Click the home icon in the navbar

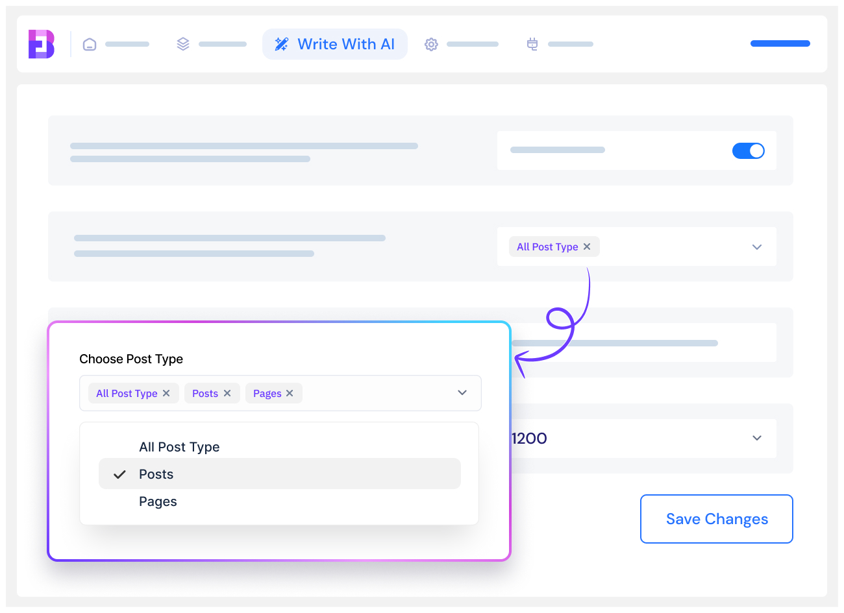coord(89,43)
